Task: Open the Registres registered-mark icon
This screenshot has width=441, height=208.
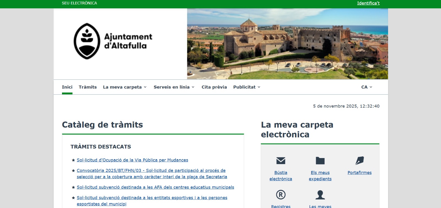Action: [x=281, y=195]
